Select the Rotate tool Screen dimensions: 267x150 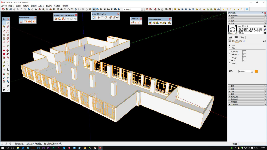coord(4,54)
